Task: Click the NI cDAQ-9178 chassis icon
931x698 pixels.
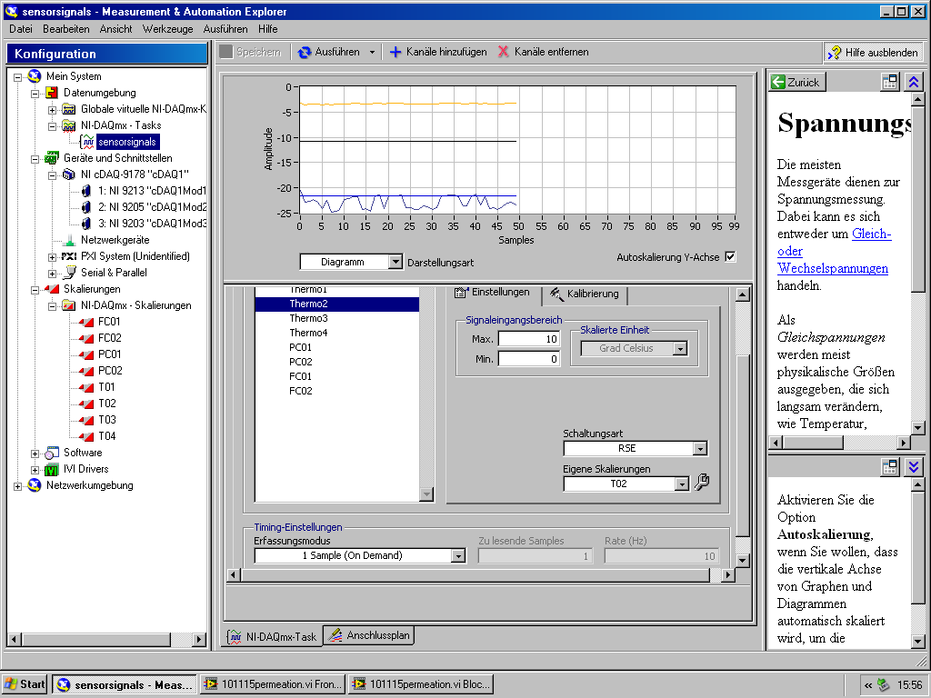Action: (68, 174)
